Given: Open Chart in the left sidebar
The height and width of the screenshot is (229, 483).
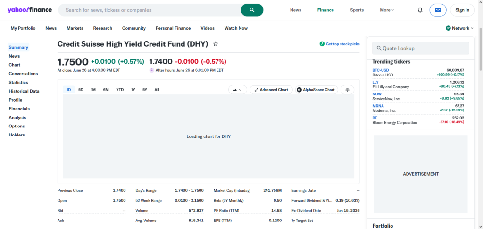Looking at the screenshot, I should tap(15, 65).
